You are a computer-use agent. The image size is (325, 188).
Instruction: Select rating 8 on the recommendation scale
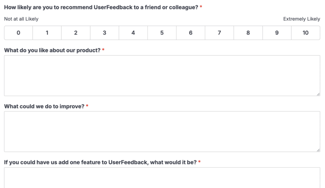point(248,33)
